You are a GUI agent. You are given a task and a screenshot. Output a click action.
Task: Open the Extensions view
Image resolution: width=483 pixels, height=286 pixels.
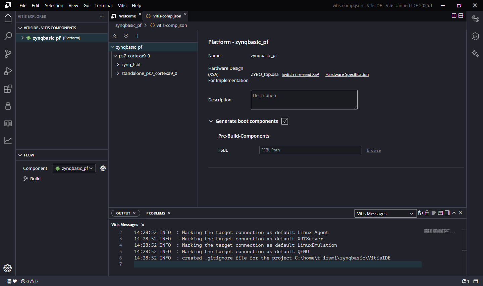click(8, 89)
